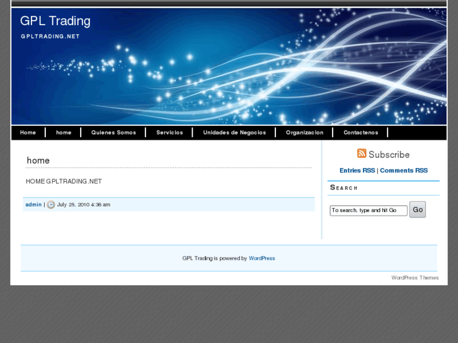
Task: Select the HOME GPLTRADING.NET body text
Action: 64,182
